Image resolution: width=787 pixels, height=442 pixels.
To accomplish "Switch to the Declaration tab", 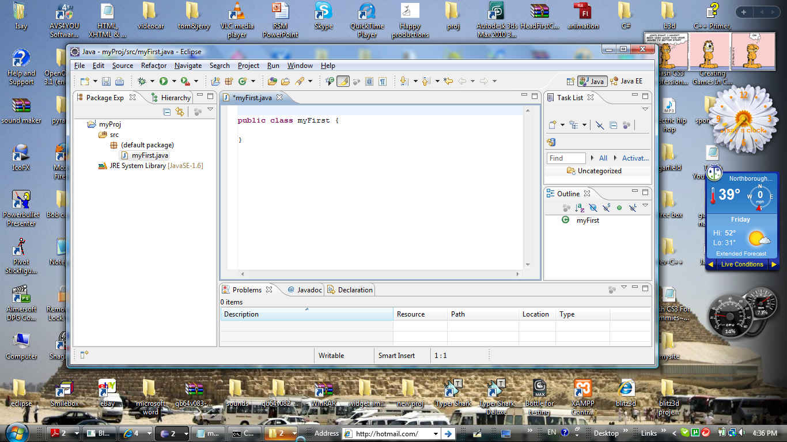I will 350,290.
